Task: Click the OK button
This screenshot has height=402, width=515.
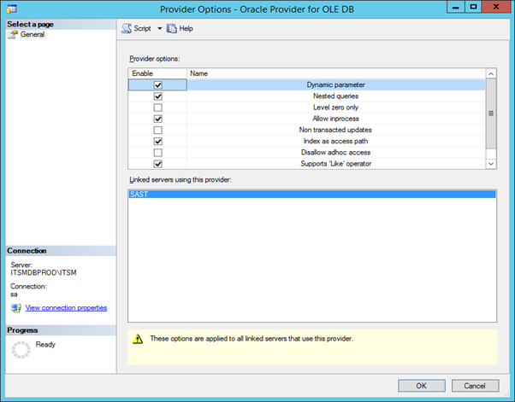Action: click(x=422, y=386)
